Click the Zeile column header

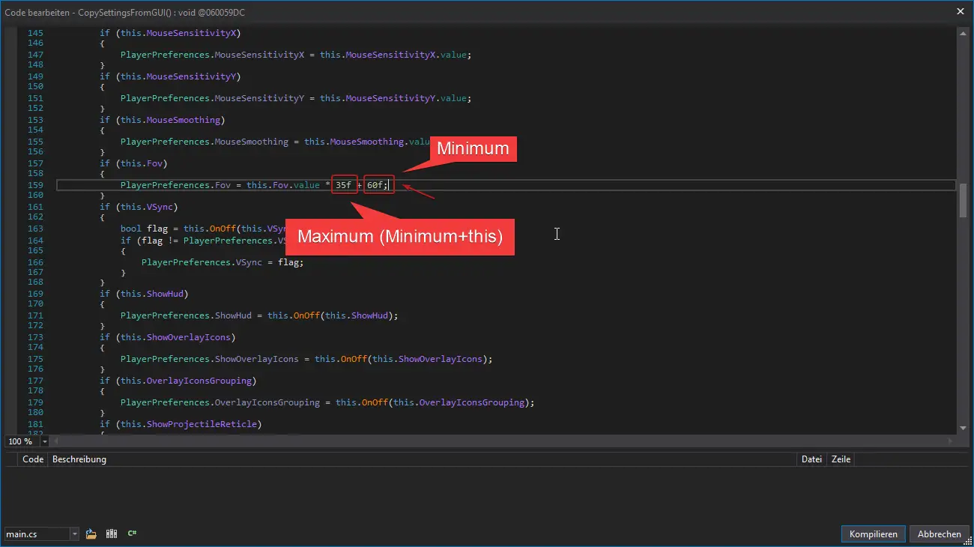coord(841,459)
